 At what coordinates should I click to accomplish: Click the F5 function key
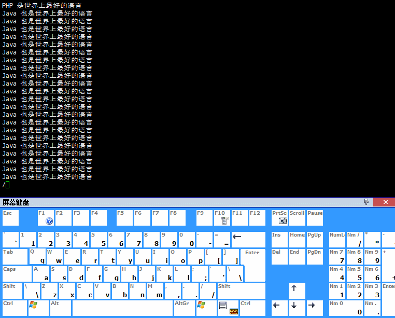click(124, 218)
